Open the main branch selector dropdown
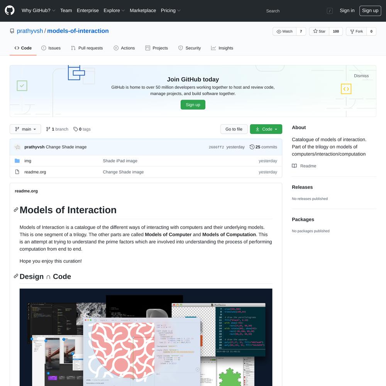 [25, 129]
